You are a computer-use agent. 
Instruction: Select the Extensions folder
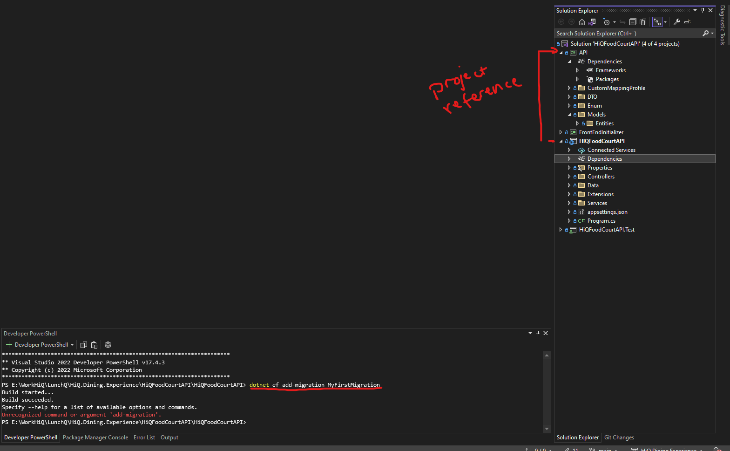click(x=601, y=194)
